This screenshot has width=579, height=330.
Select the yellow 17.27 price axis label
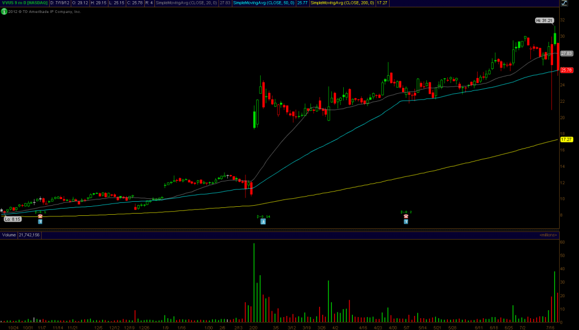point(567,139)
